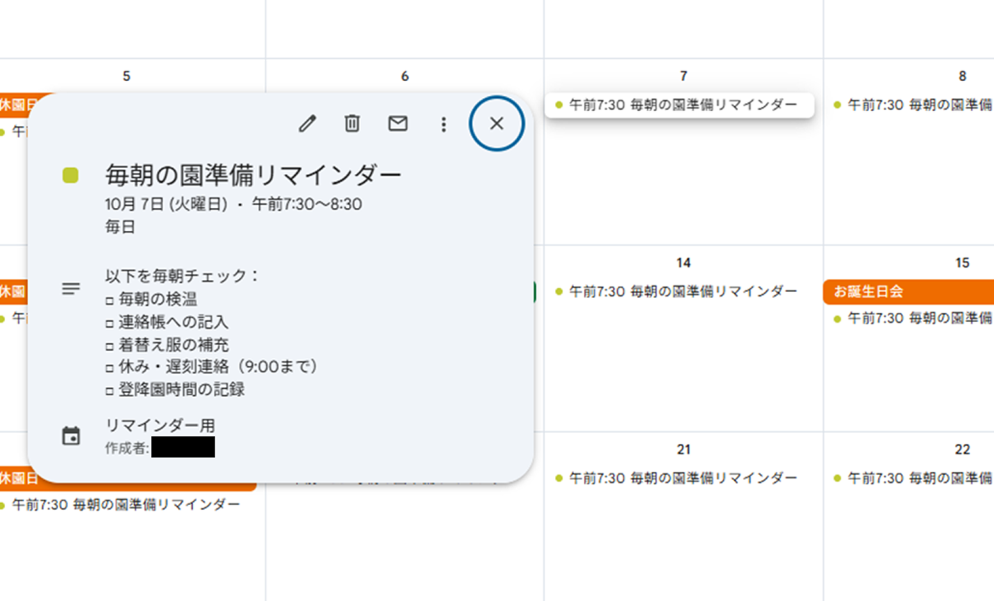
Task: Delete the event using the trash icon
Action: tap(351, 123)
